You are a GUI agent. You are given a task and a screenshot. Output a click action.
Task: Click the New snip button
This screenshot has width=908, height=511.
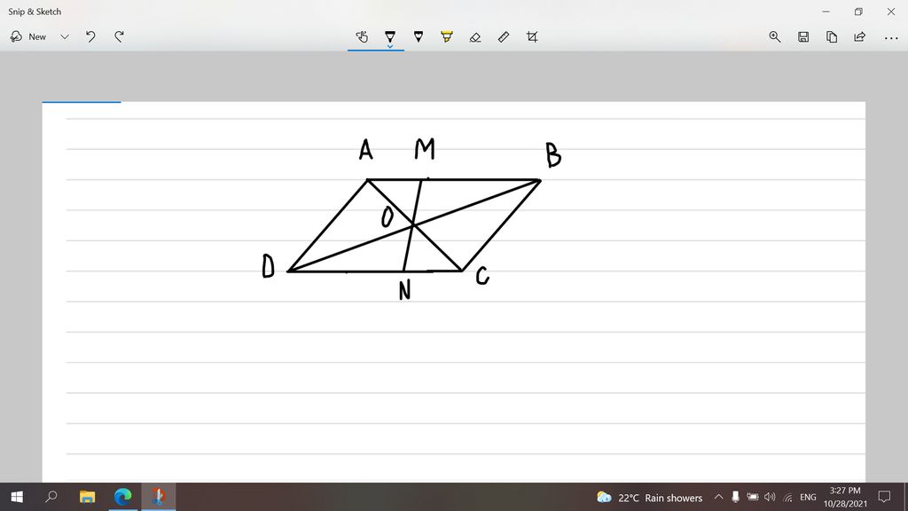tap(28, 36)
